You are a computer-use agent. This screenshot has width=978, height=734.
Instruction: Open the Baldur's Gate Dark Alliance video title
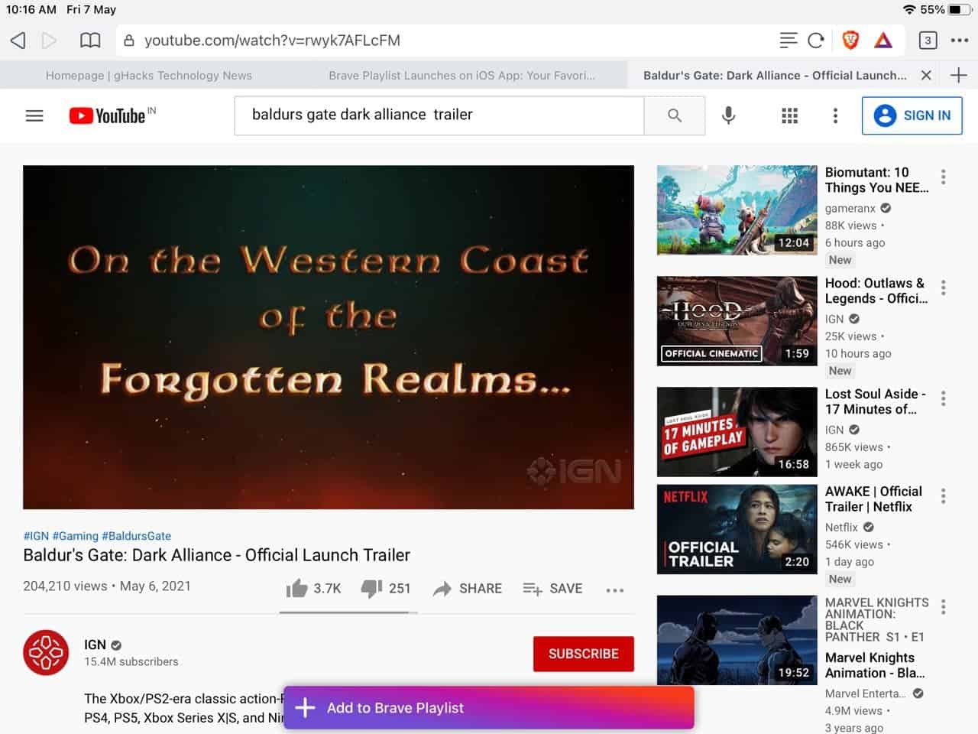point(216,555)
